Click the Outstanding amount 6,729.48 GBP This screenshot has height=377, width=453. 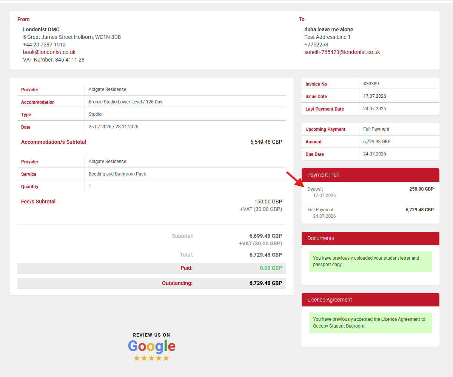tap(266, 283)
